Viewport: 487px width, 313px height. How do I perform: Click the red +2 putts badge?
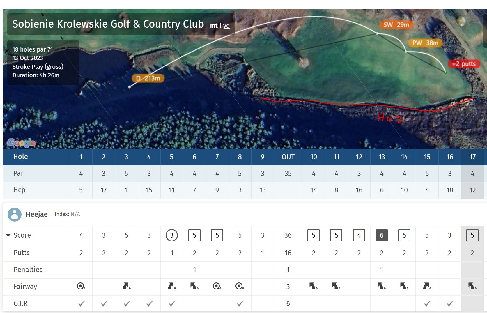[x=464, y=64]
